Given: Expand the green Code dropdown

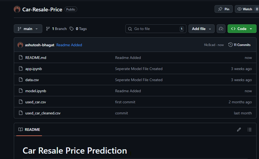Looking at the screenshot, I should 242,29.
